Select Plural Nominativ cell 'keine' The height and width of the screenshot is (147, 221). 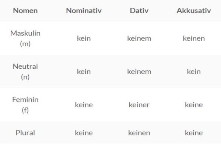click(84, 133)
